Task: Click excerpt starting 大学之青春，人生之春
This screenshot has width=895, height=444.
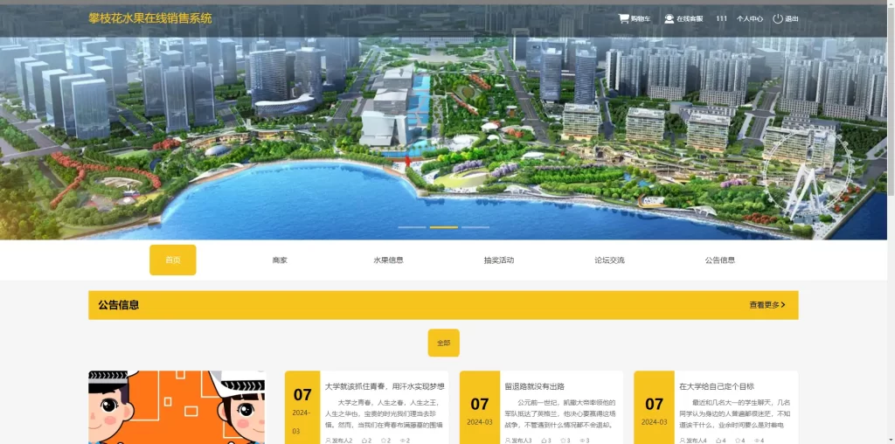Action: [385, 413]
